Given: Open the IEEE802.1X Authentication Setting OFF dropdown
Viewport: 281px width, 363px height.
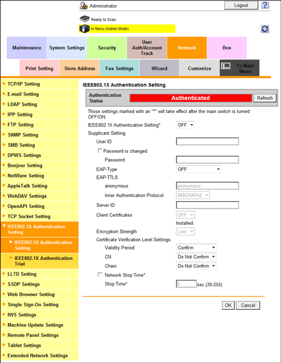Looking at the screenshot, I should pos(185,125).
